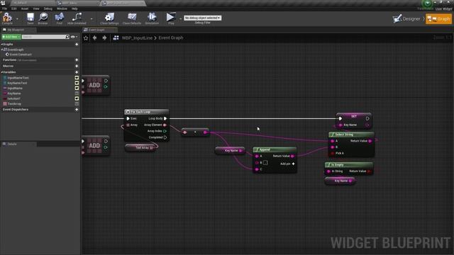Open view options eye dropdown in My Blueprint
The width and height of the screenshot is (454, 255).
point(74,37)
